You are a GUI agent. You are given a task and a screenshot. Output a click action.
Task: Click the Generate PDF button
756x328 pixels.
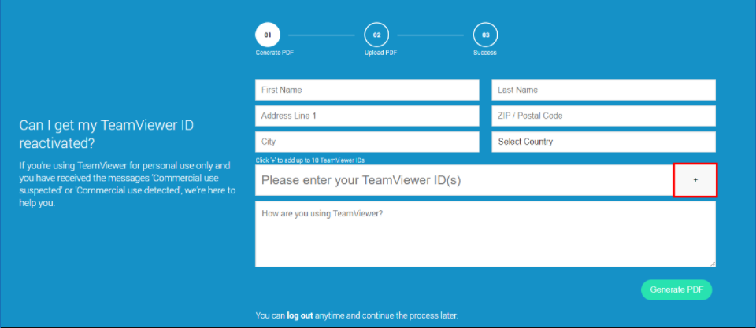(x=676, y=290)
